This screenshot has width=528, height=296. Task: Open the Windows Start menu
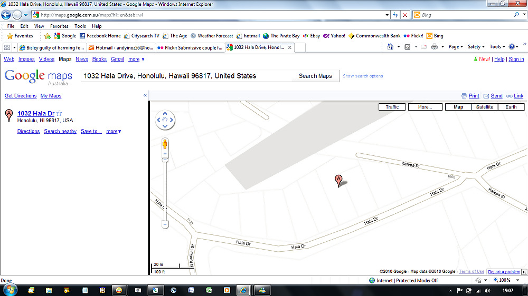[x=10, y=290]
